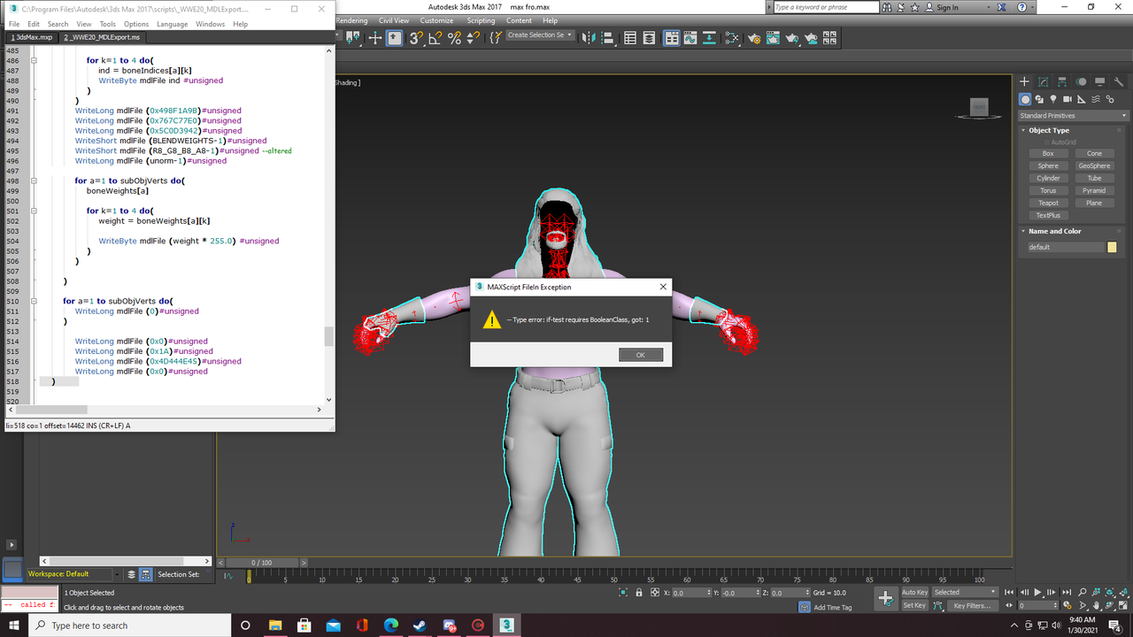
Task: Select the Space Warps category icon
Action: (1096, 99)
